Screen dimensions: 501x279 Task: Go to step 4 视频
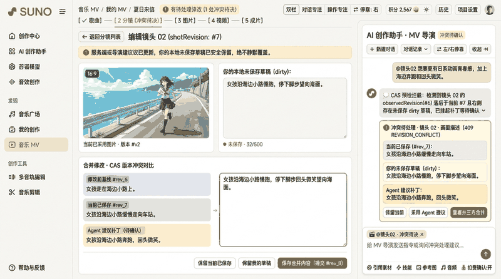click(218, 21)
